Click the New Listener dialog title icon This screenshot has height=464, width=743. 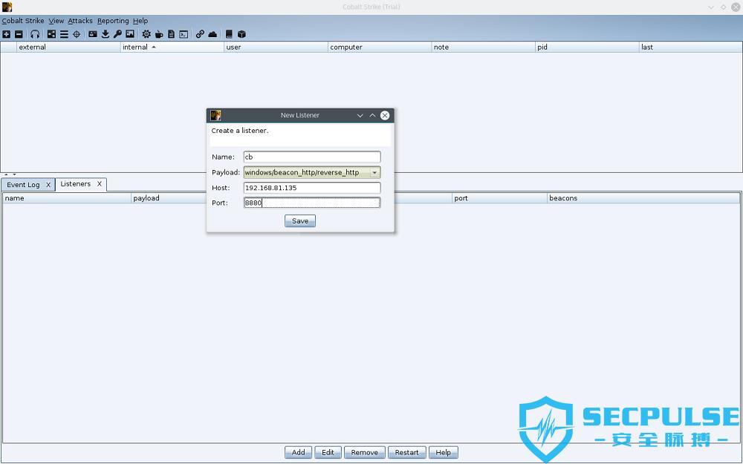215,115
